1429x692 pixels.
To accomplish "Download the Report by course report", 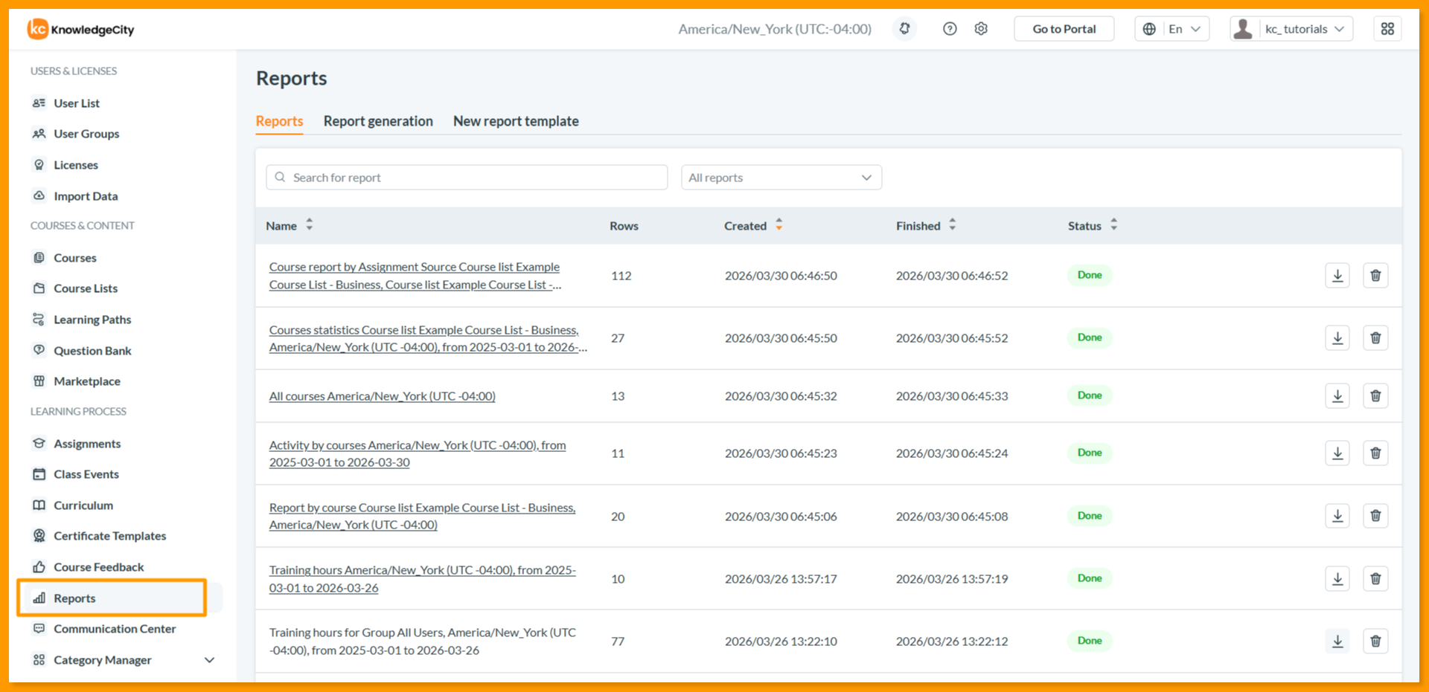I will coord(1337,516).
